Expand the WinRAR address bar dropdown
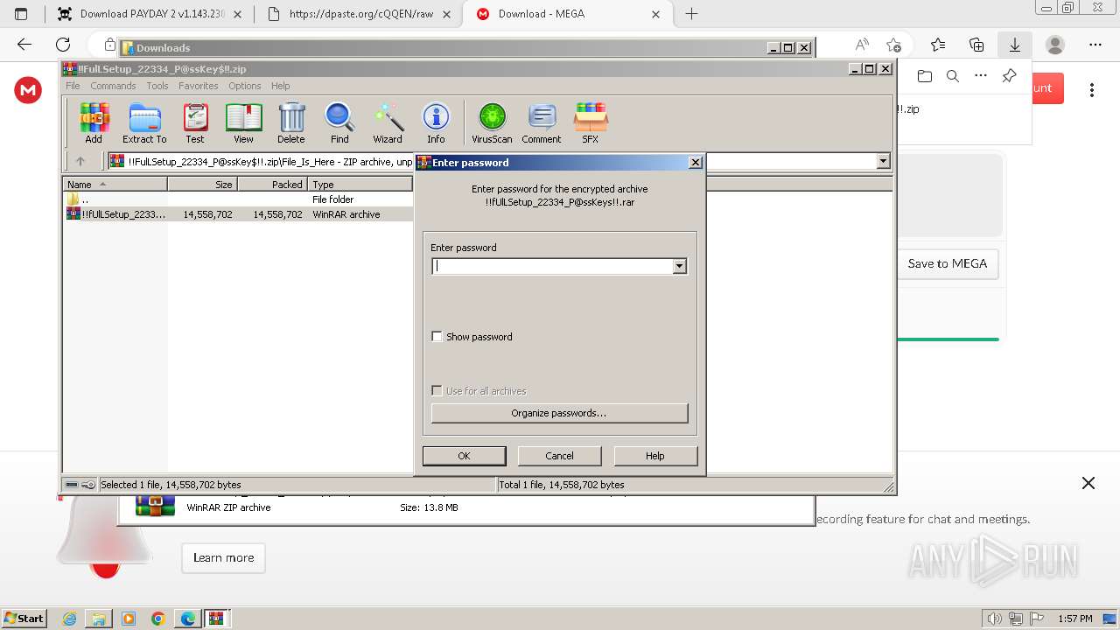 tap(883, 161)
